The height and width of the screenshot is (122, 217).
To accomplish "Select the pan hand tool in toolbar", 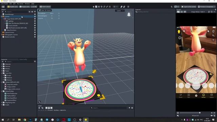I will click(x=94, y=7).
